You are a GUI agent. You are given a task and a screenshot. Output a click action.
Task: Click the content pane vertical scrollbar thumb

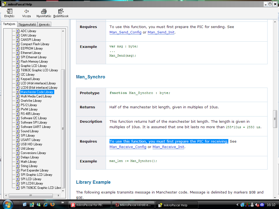tap(275, 119)
